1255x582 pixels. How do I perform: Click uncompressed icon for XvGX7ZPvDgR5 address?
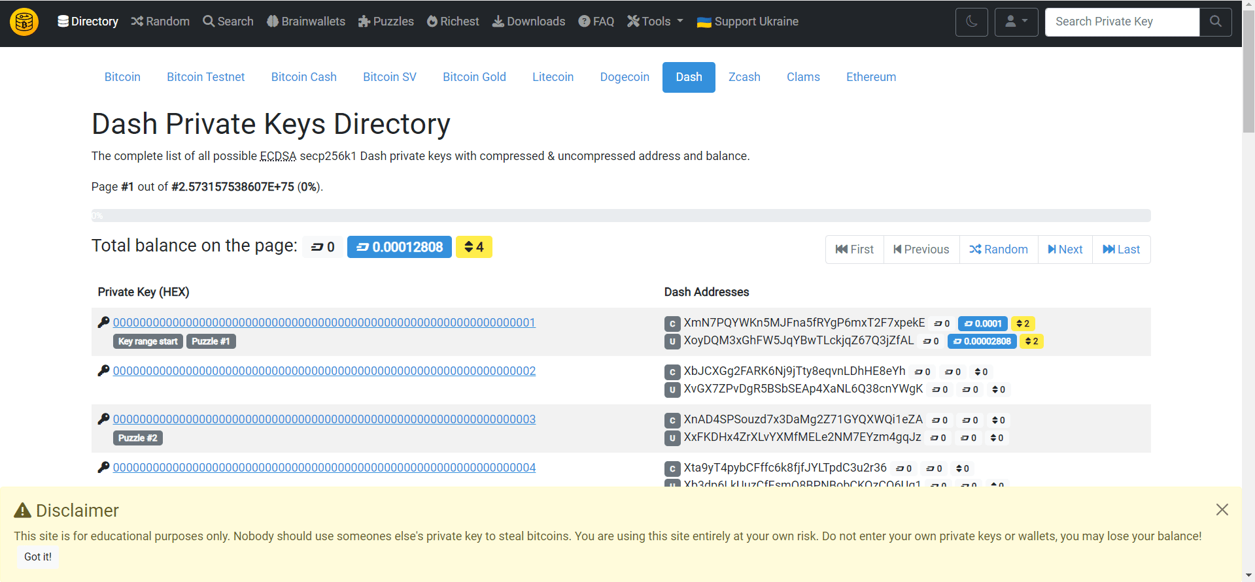click(672, 389)
